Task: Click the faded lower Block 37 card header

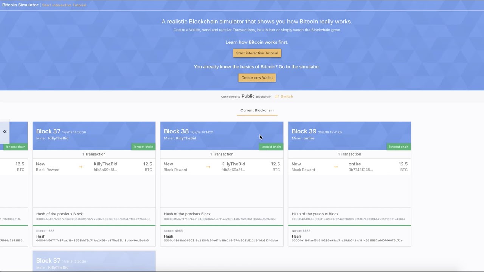Action: [94, 261]
